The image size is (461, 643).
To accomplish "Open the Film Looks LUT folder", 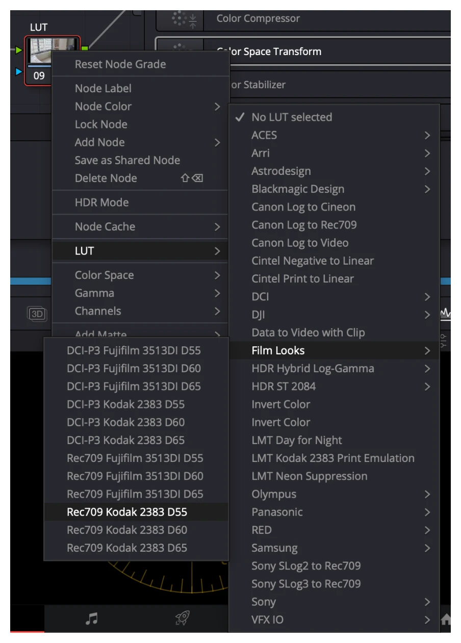I will (x=334, y=350).
